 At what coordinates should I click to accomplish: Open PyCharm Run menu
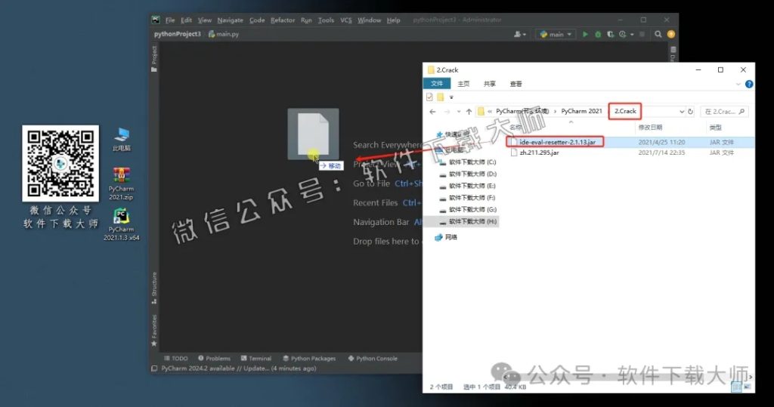pyautogui.click(x=306, y=20)
